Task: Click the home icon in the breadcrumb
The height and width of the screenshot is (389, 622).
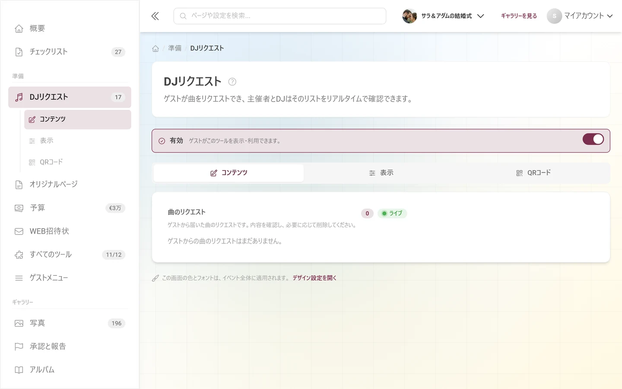Action: click(155, 48)
